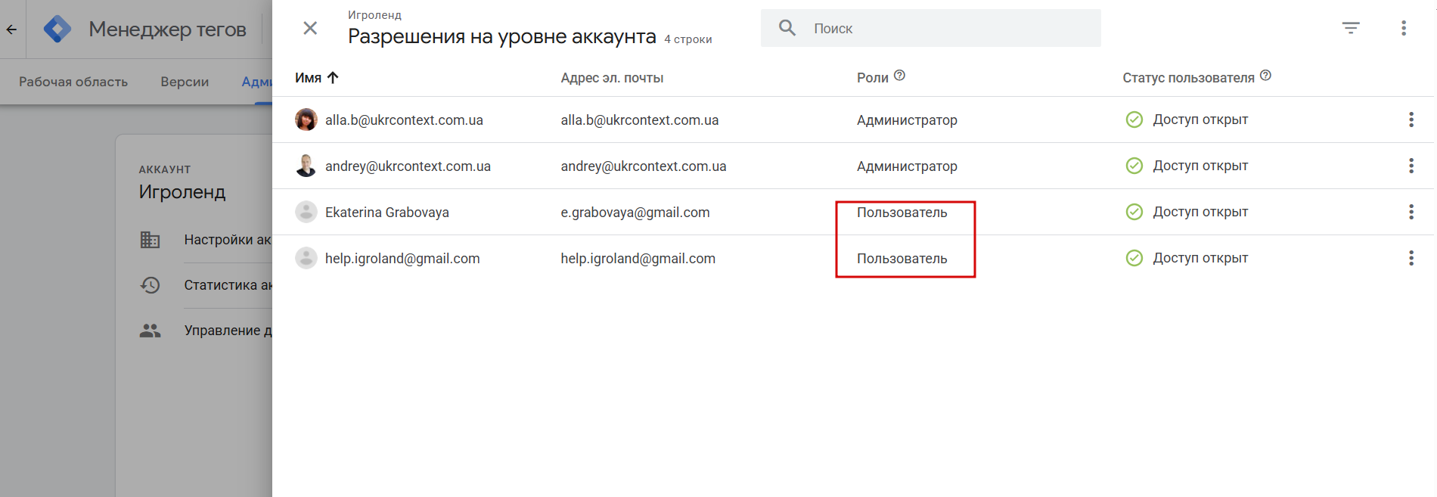This screenshot has height=497, width=1437.
Task: Click access status check for andrey
Action: click(1134, 166)
